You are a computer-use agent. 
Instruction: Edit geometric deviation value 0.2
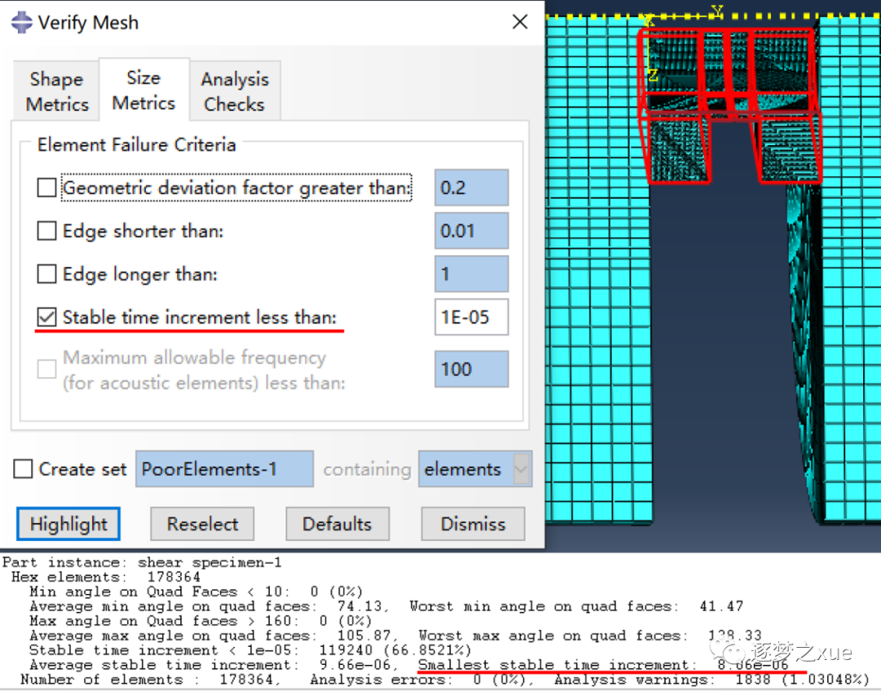click(471, 188)
